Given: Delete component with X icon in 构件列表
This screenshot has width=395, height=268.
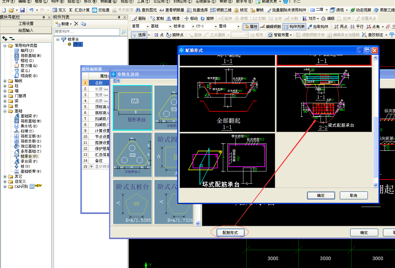Looking at the screenshot, I should pos(76,24).
